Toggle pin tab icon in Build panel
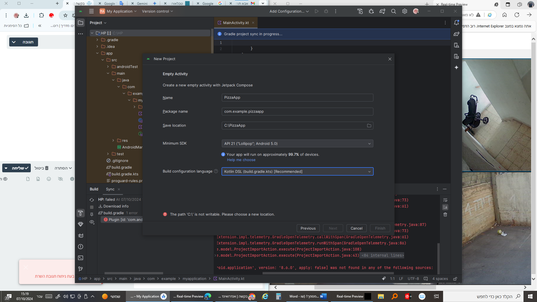The width and height of the screenshot is (537, 302). 92,214
